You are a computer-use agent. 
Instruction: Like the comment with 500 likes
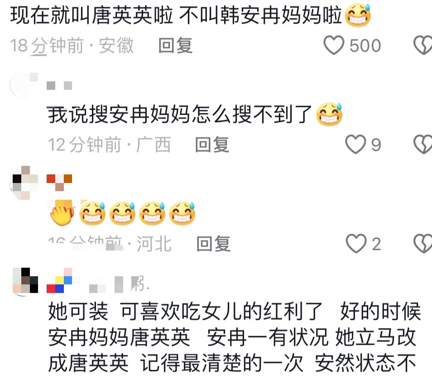(334, 45)
